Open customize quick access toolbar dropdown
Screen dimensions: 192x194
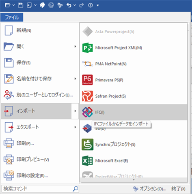98,5
